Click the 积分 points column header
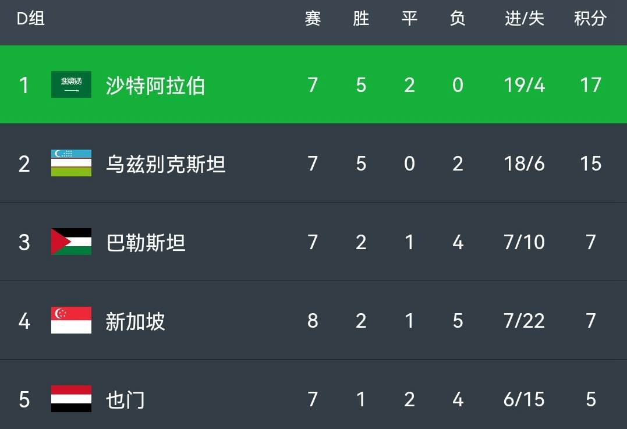 pos(590,19)
